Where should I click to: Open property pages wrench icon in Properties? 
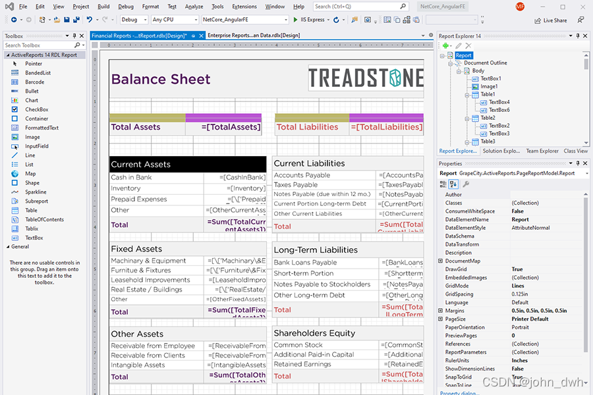pyautogui.click(x=466, y=184)
